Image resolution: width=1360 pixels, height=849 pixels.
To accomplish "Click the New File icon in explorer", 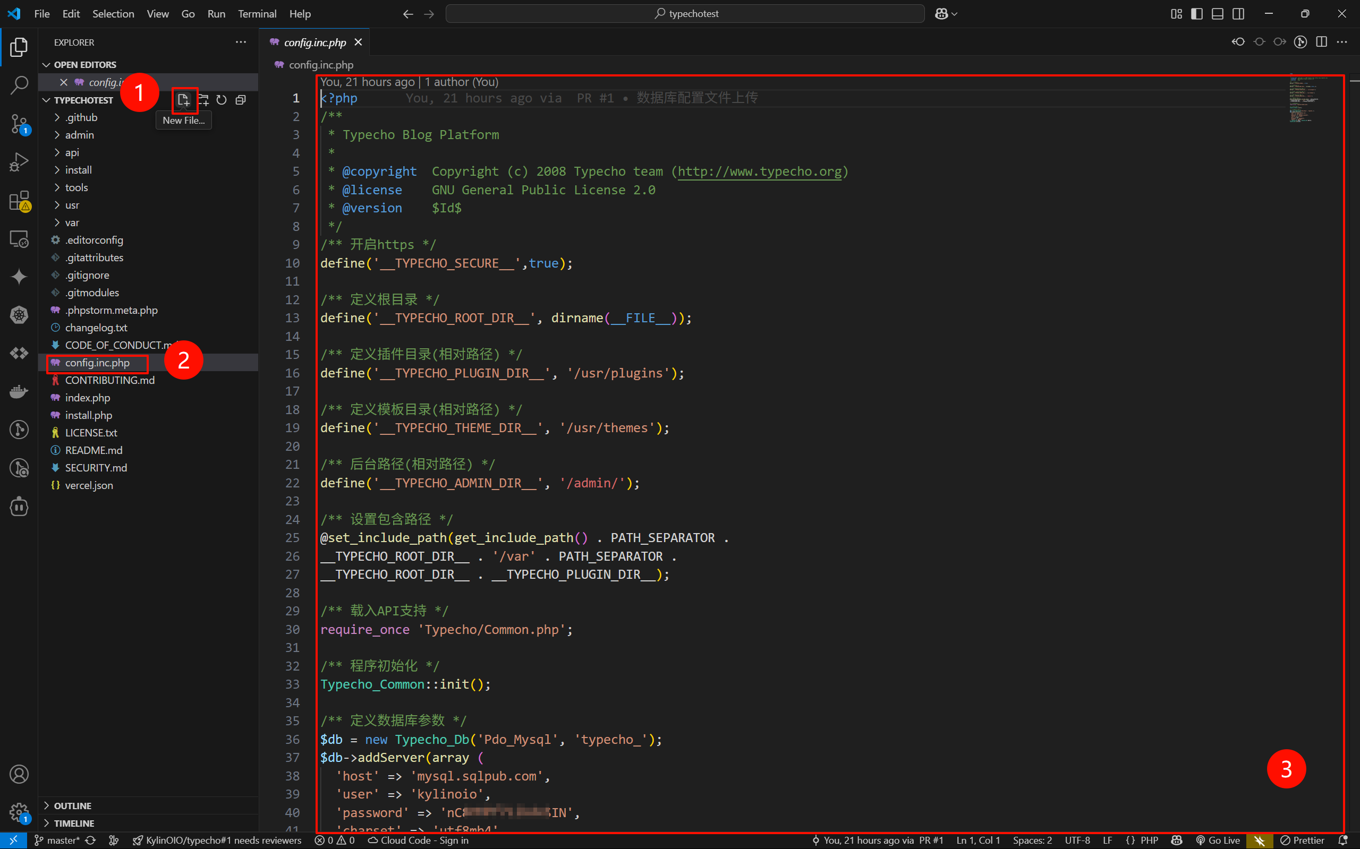I will point(184,100).
